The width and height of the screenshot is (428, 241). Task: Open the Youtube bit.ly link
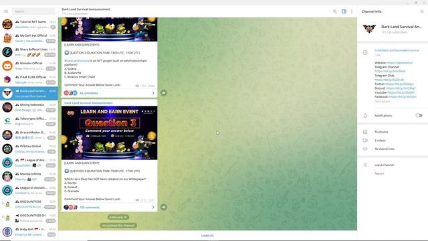(x=401, y=92)
